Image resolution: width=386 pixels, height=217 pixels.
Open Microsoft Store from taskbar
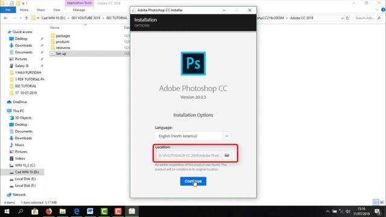pyautogui.click(x=35, y=212)
